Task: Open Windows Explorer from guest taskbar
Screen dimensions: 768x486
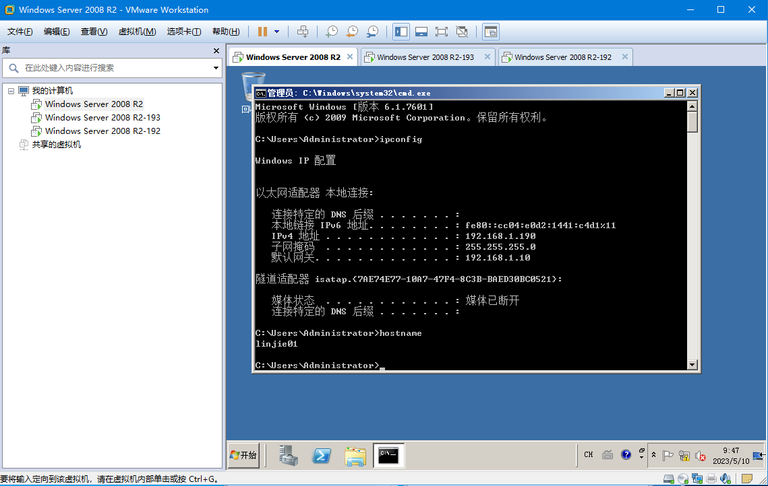Action: [x=355, y=456]
